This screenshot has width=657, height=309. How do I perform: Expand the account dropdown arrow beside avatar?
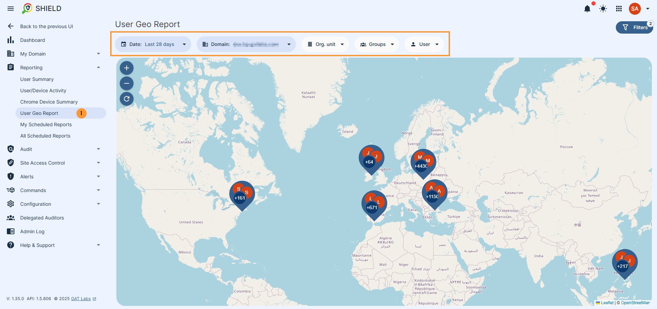(x=648, y=9)
